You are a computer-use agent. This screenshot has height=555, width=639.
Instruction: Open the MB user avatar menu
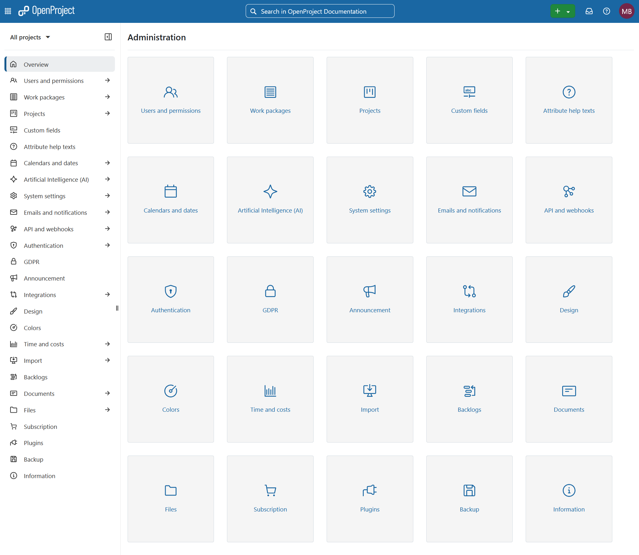(627, 11)
